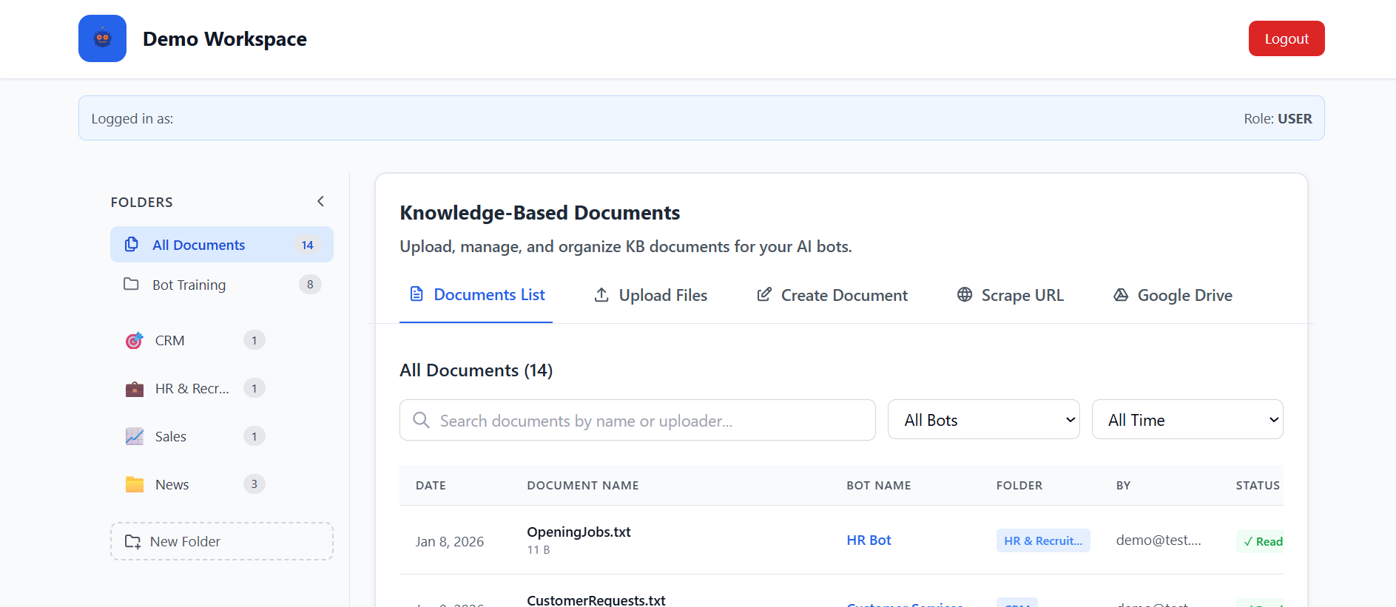Click the Bot Training count badge 8

(310, 284)
